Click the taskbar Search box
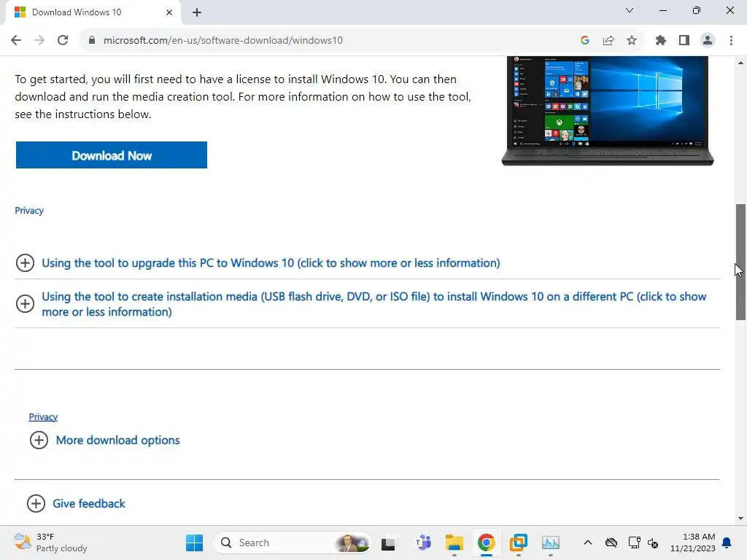The image size is (747, 560). (293, 542)
